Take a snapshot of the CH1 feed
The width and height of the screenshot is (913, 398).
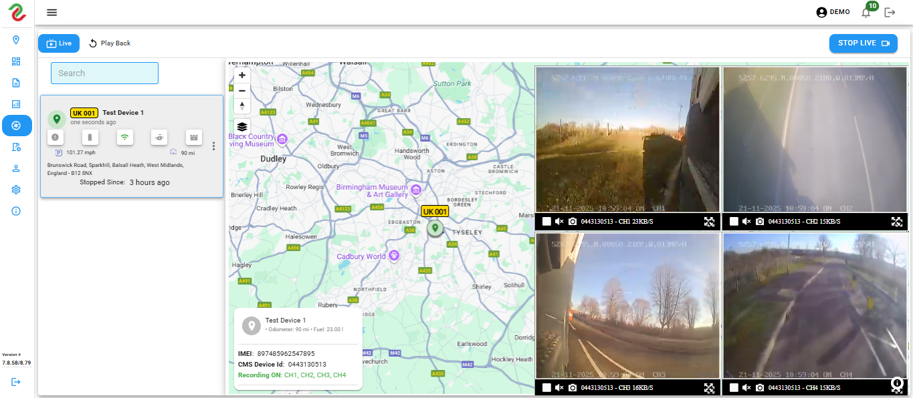point(573,222)
